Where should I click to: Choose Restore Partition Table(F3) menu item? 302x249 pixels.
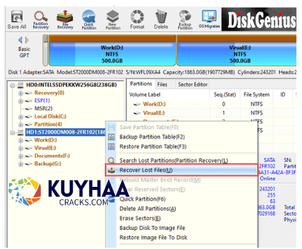pyautogui.click(x=153, y=147)
